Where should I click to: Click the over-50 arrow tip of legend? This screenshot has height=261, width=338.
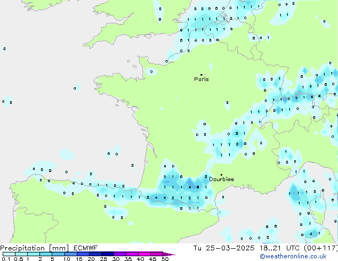[169, 254]
